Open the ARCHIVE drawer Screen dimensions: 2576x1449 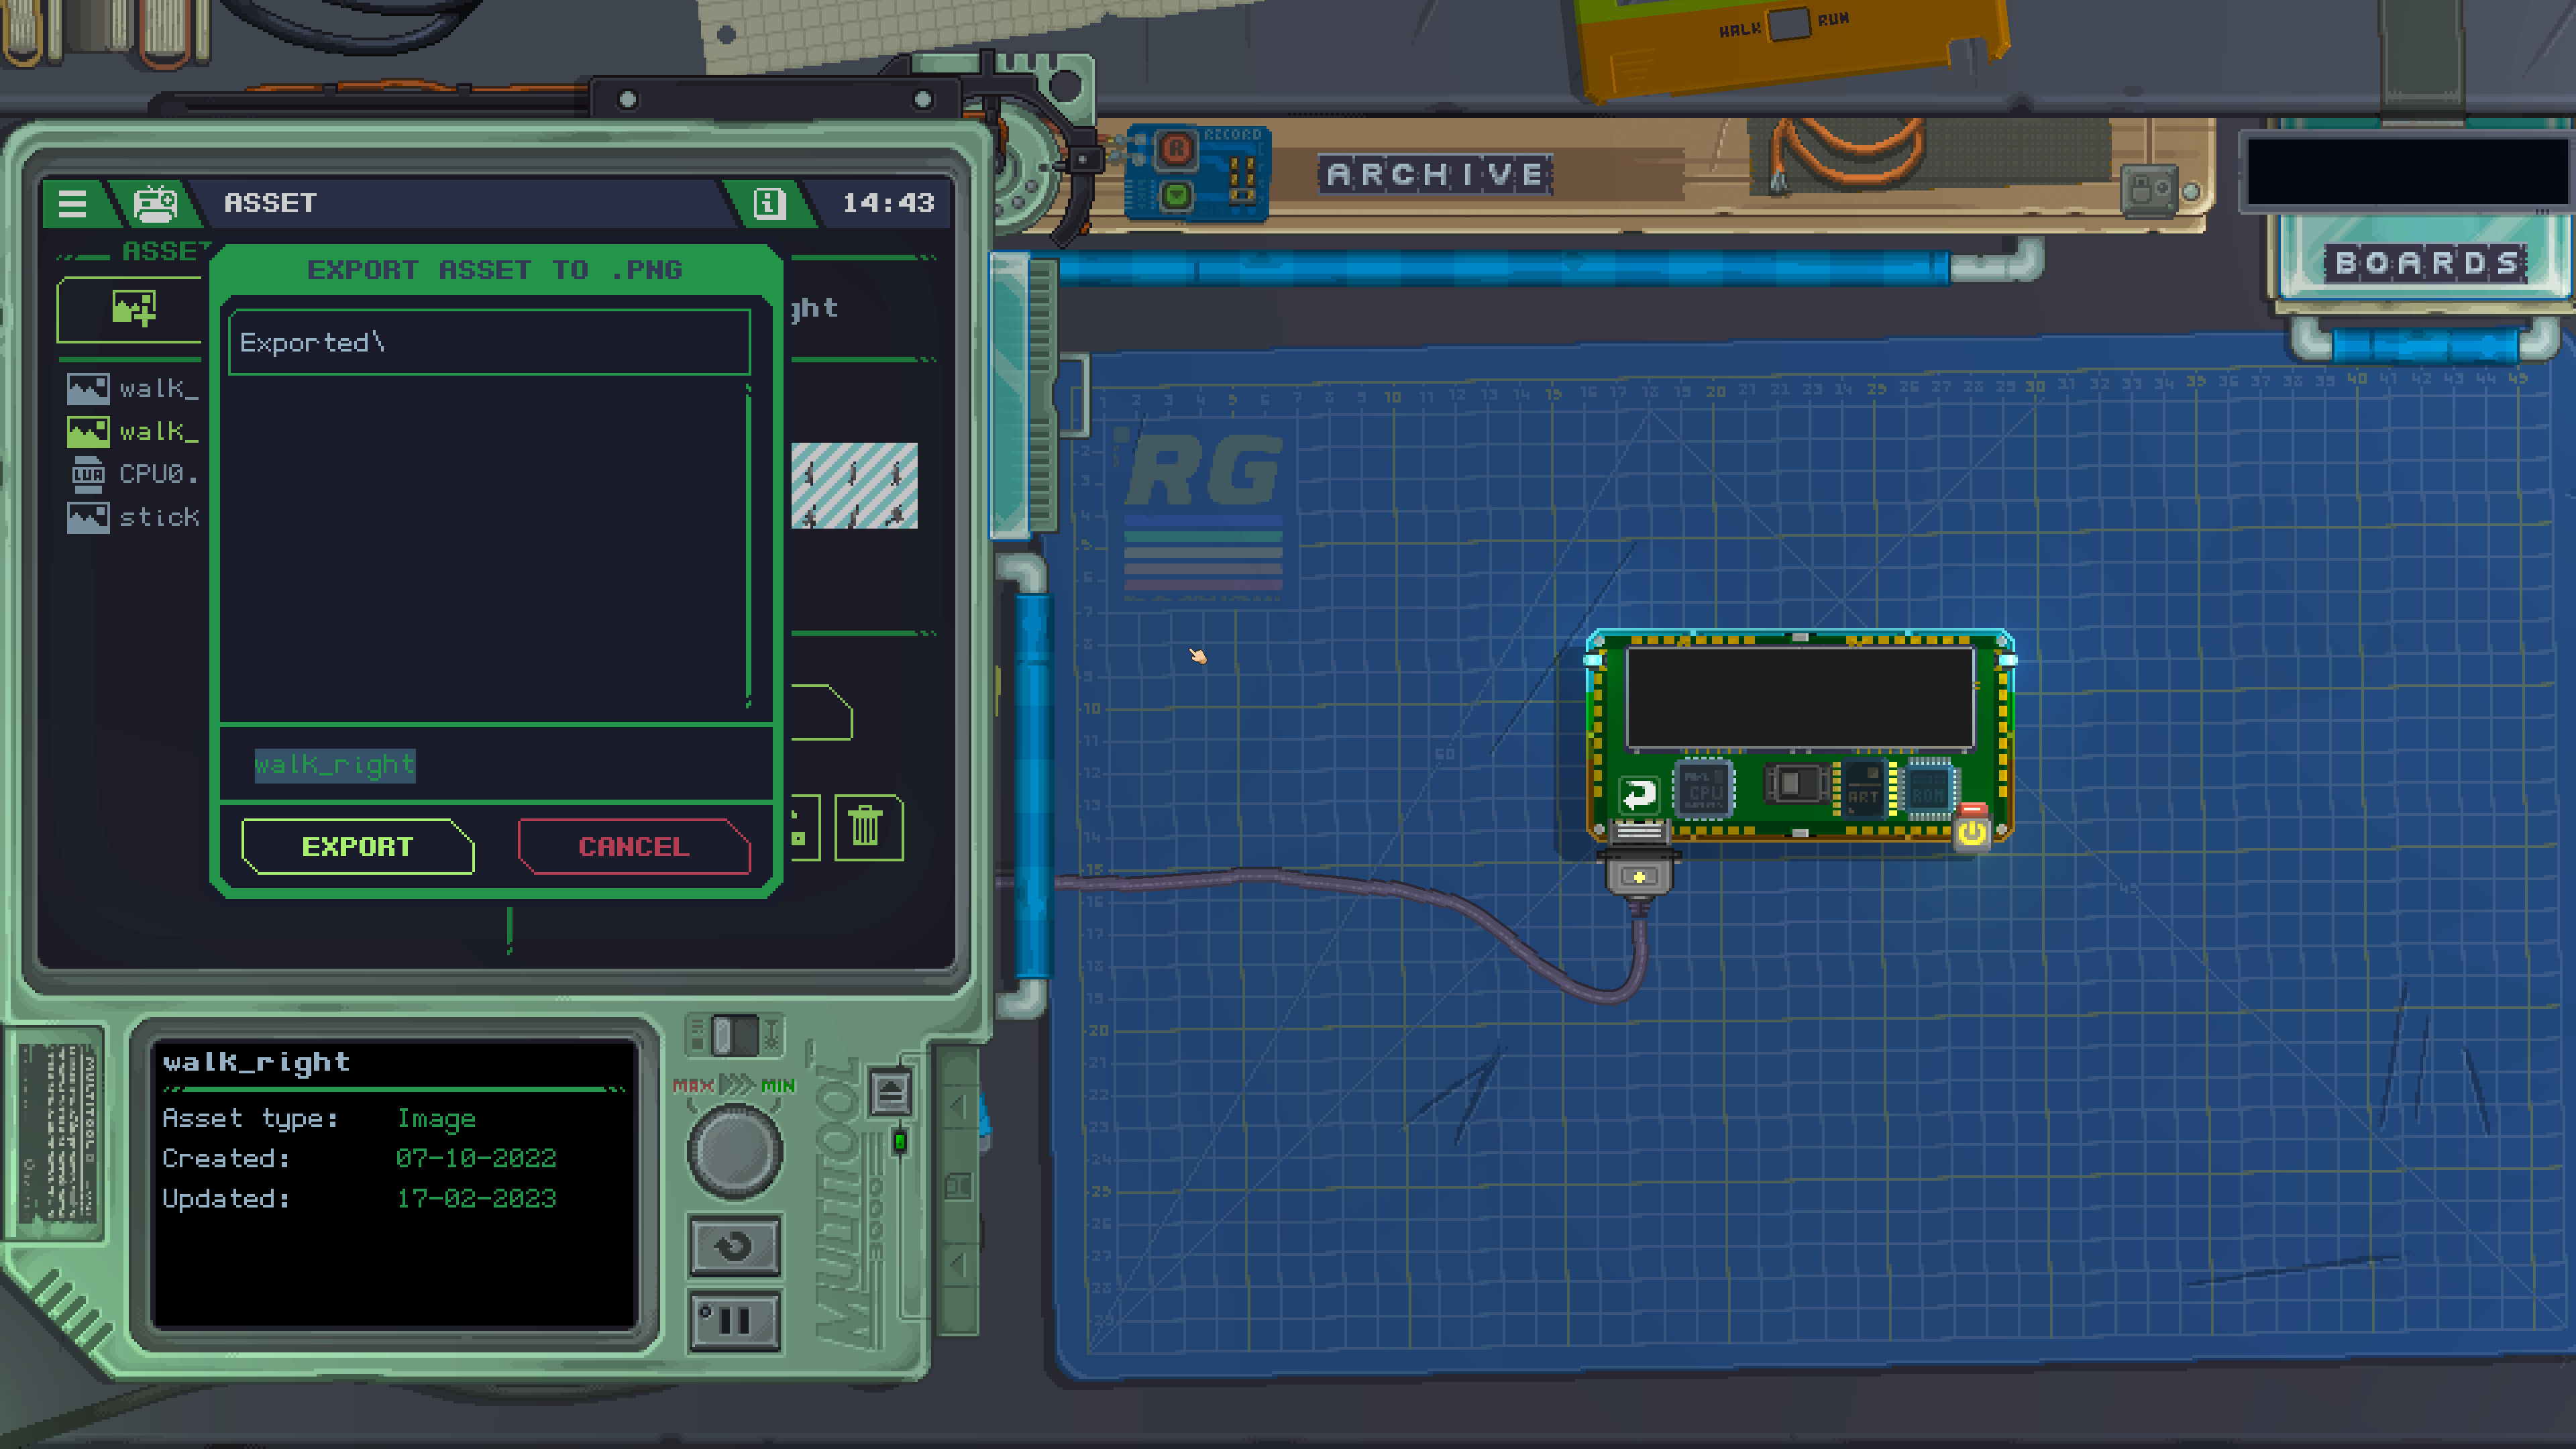(x=1435, y=175)
